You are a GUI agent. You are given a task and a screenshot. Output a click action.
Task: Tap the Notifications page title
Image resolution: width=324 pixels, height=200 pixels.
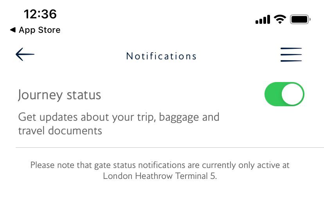pos(161,56)
